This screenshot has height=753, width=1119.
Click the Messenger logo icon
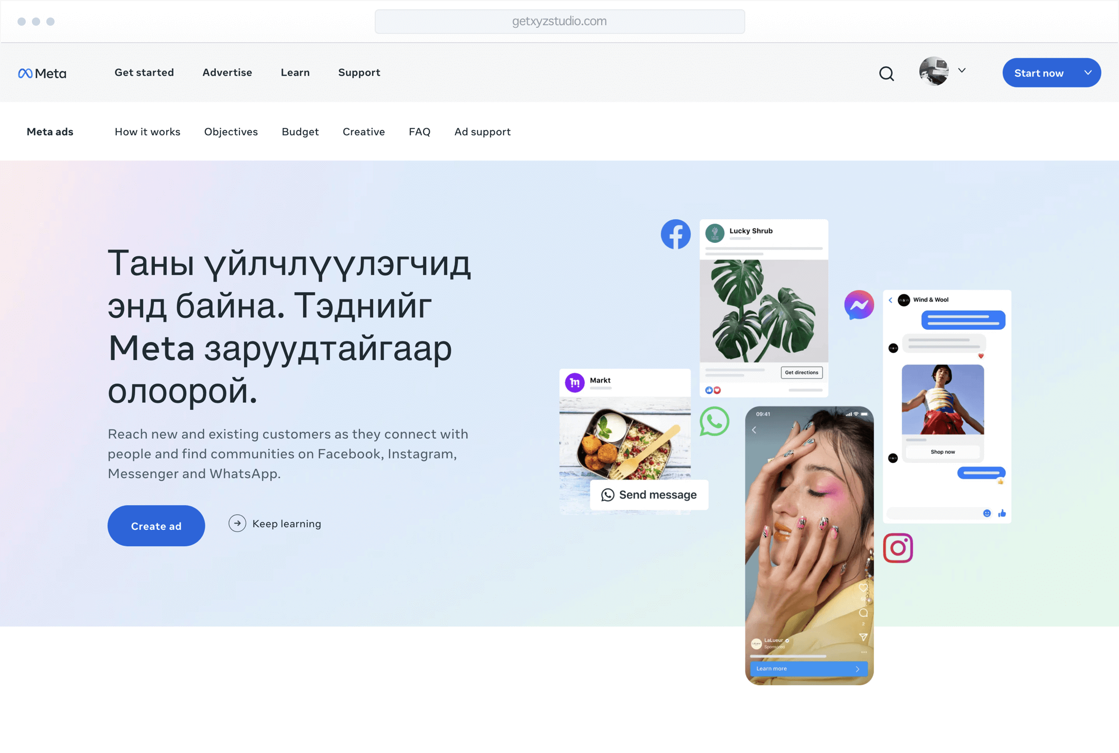point(859,305)
